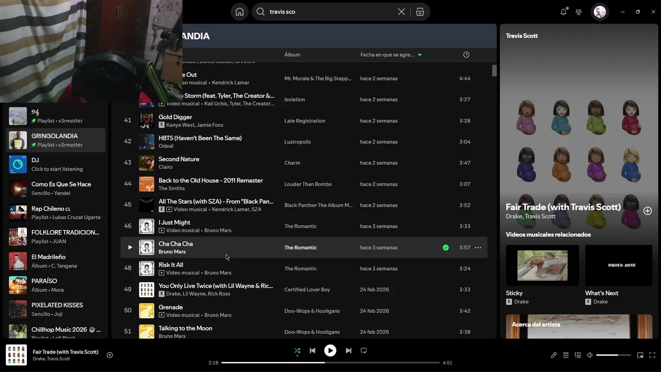Toggle shuffle in the player bar

(297, 351)
